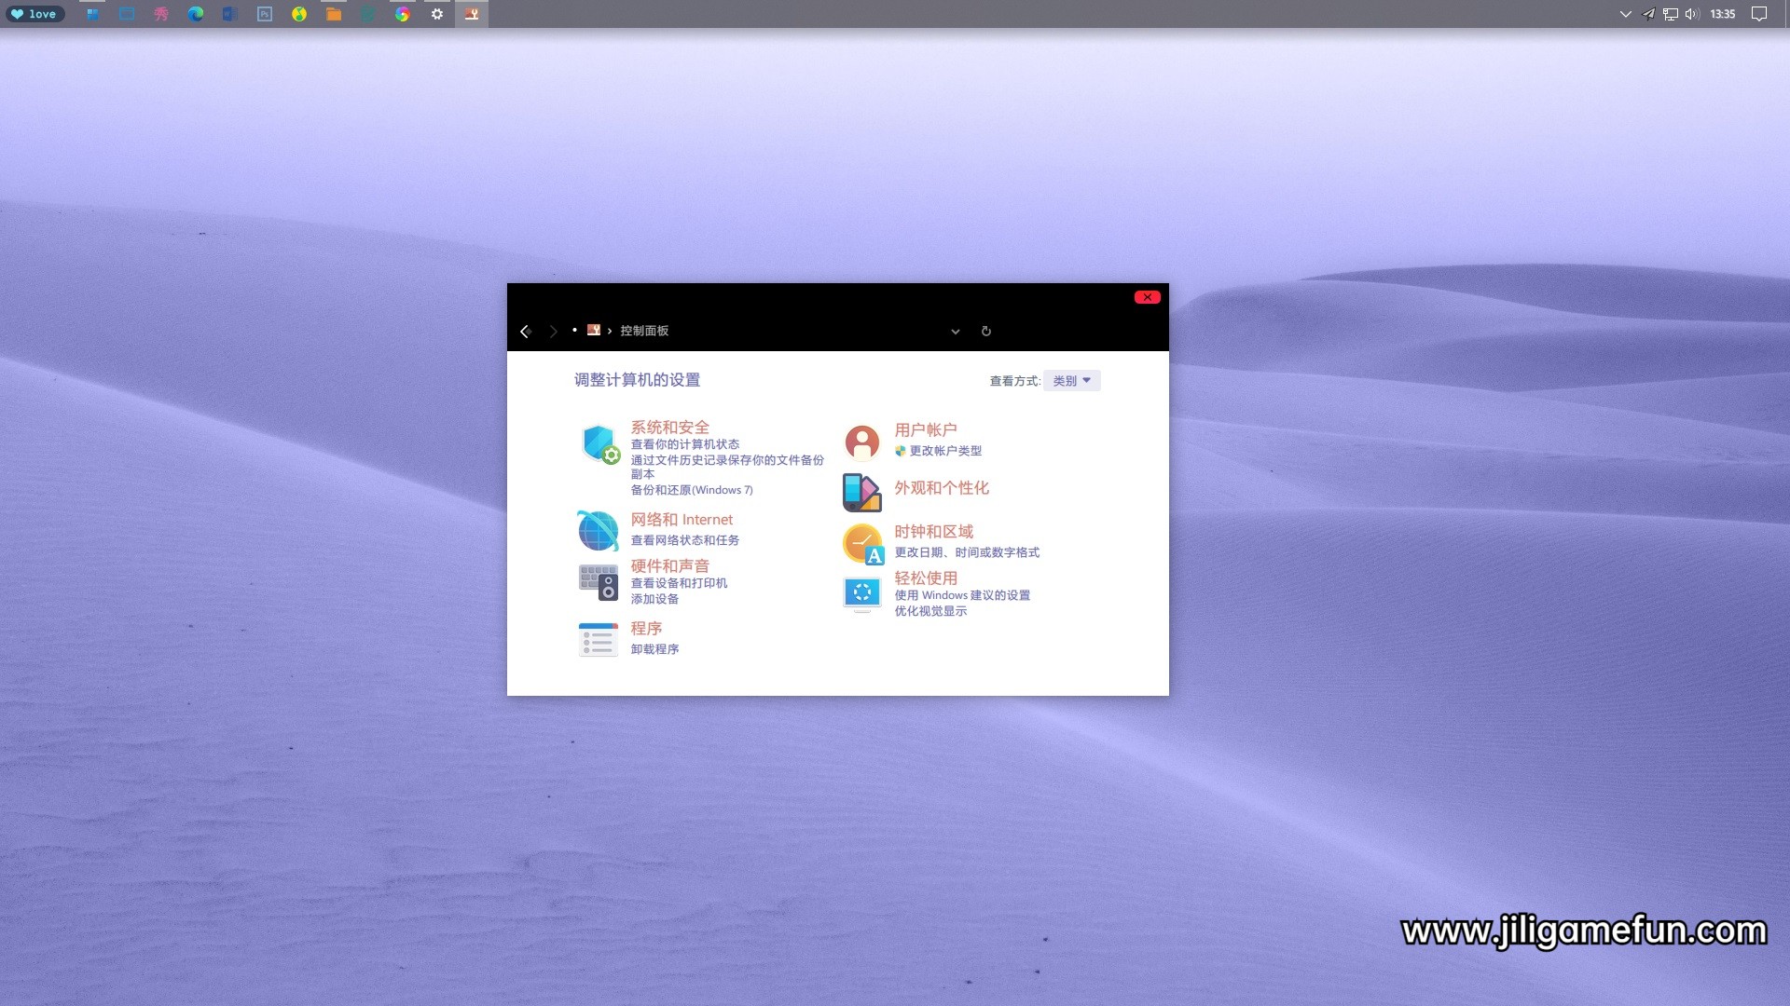The image size is (1790, 1006).
Task: Open 备份和还原(Windows 7) link
Action: point(692,490)
